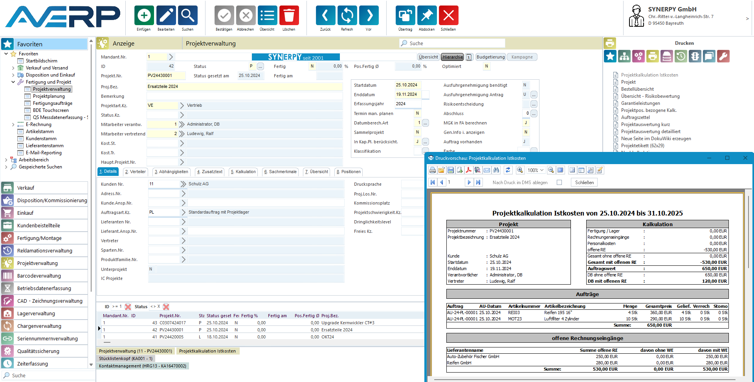Click the Einfügen (add record) toolbar icon
The height and width of the screenshot is (382, 754).
click(x=144, y=16)
